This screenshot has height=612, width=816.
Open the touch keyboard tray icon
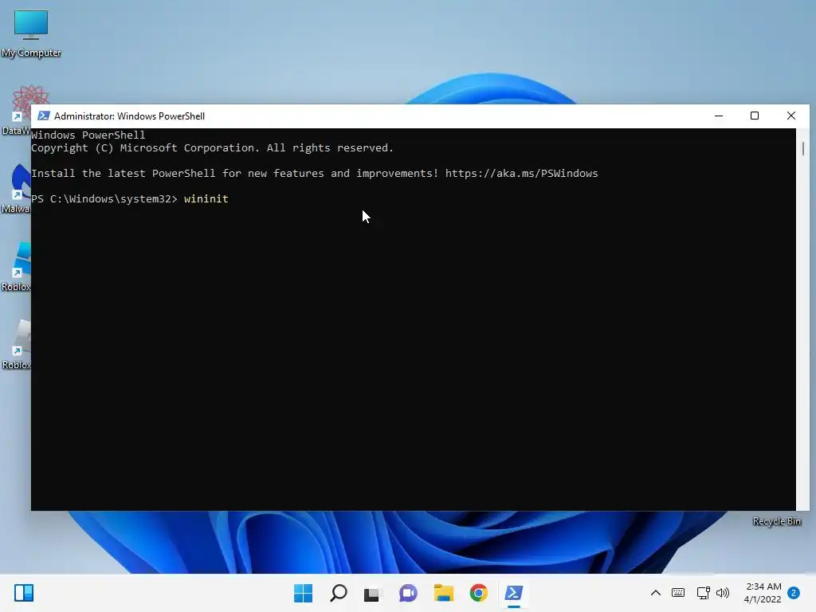tap(678, 593)
